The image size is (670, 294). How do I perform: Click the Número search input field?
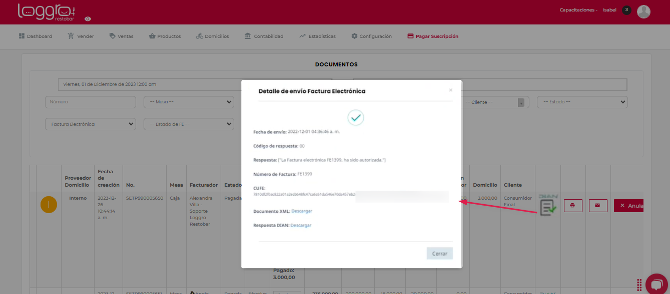91,102
